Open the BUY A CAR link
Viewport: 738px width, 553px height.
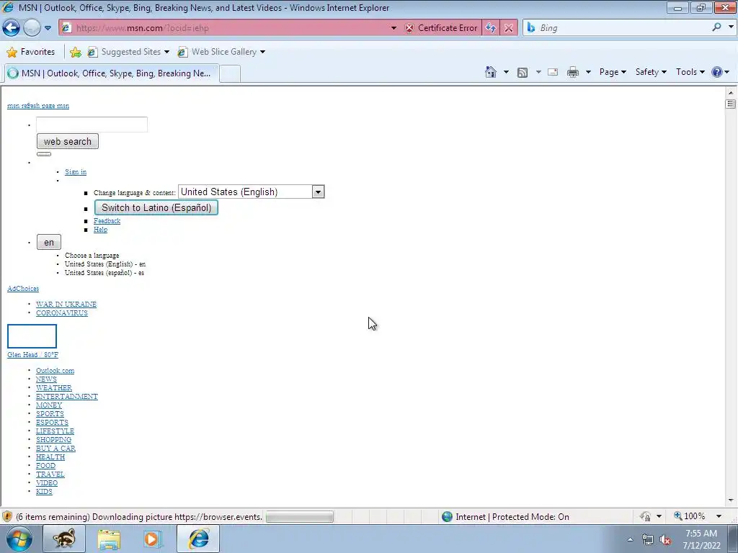tap(55, 448)
